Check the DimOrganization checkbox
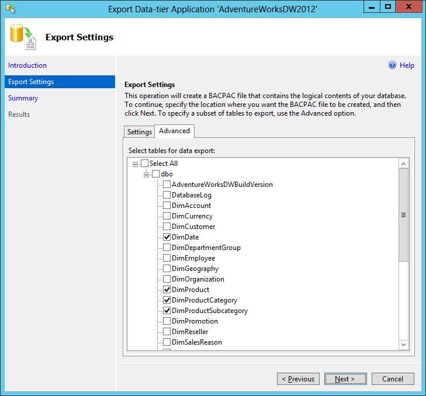This screenshot has height=396, width=426. (167, 279)
